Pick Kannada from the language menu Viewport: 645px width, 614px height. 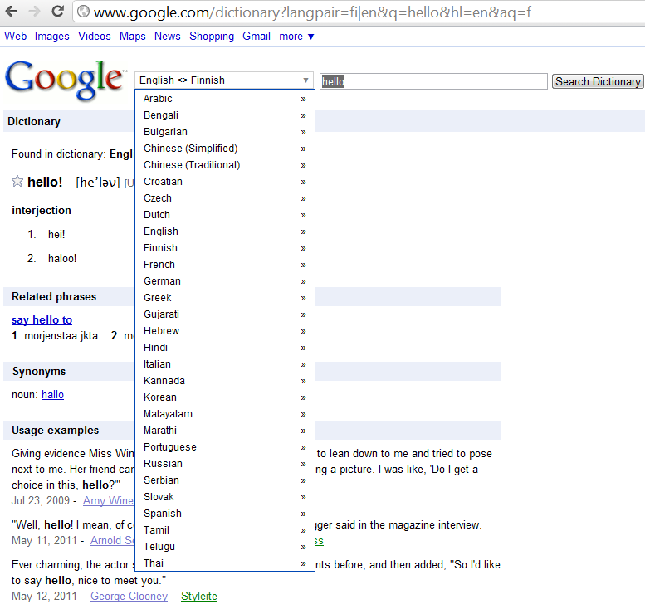coord(225,381)
